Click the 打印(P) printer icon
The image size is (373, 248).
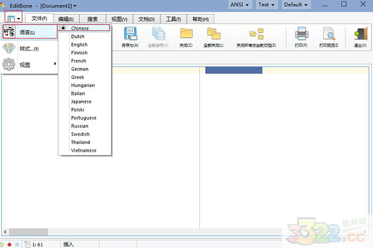pyautogui.click(x=301, y=34)
